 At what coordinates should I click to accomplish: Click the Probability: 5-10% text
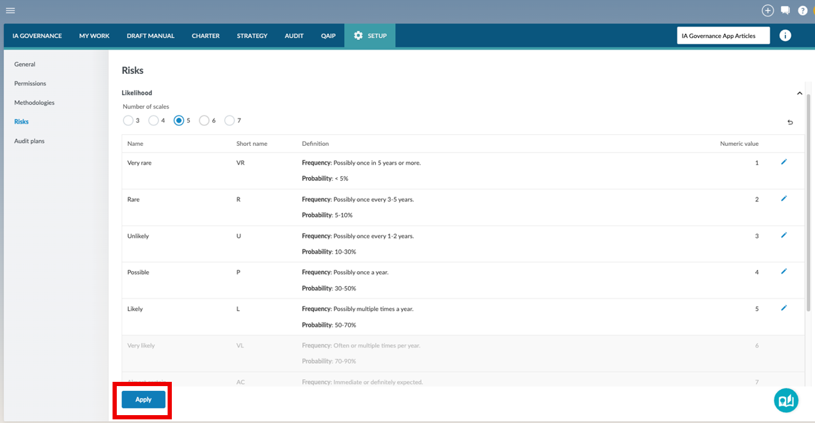pos(327,215)
